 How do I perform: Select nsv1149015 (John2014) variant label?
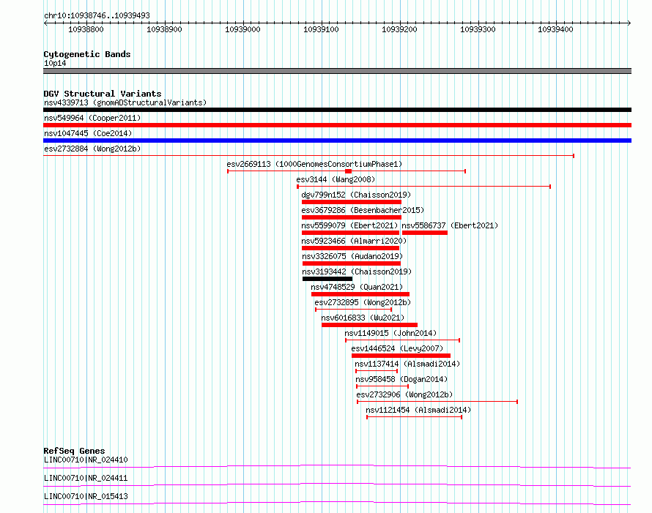(390, 333)
